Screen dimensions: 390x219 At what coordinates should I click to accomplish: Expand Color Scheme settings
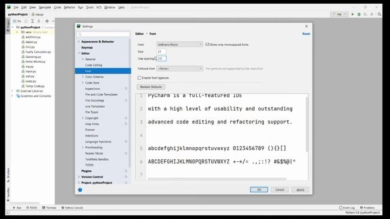coord(83,77)
